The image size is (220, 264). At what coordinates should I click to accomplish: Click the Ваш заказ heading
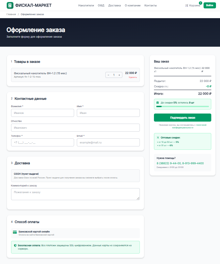(162, 61)
